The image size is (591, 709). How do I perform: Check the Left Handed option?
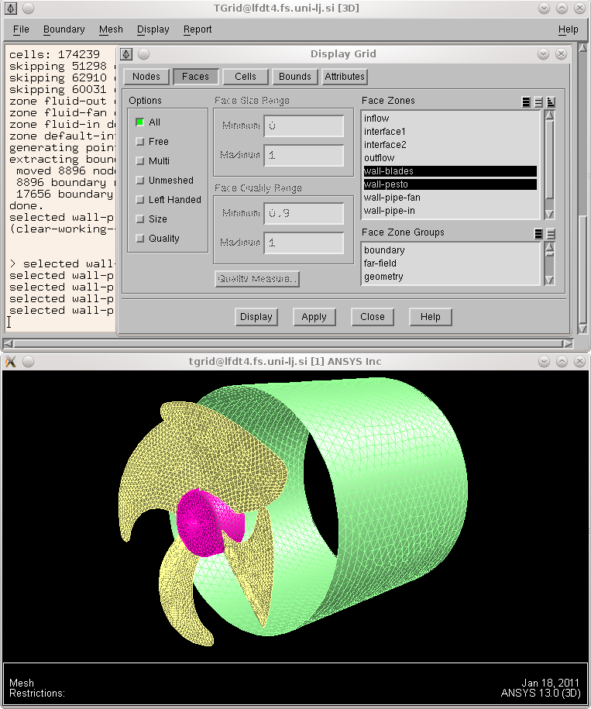(140, 200)
